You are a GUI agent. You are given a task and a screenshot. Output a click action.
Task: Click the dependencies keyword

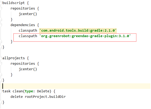[23, 25]
